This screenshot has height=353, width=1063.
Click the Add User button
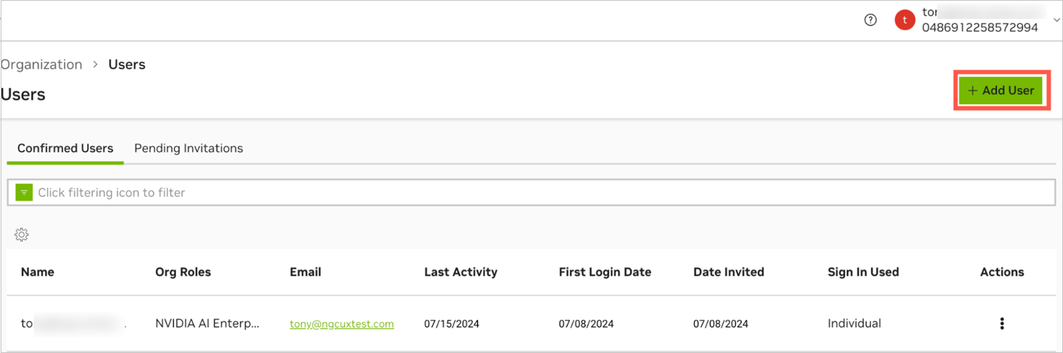pos(1001,91)
